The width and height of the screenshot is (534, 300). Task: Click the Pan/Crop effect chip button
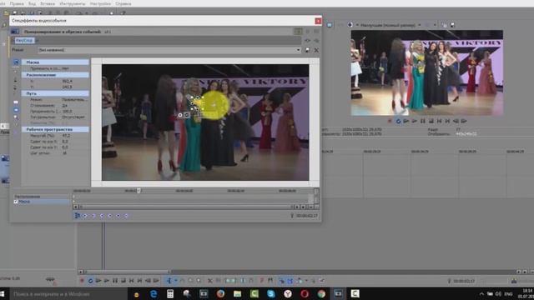point(24,40)
